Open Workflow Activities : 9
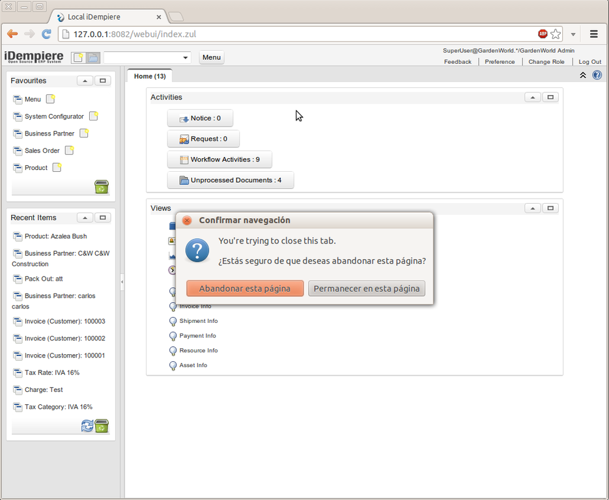The image size is (609, 500). pyautogui.click(x=220, y=160)
